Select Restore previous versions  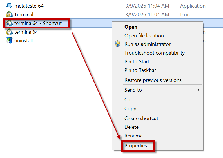(x=153, y=80)
